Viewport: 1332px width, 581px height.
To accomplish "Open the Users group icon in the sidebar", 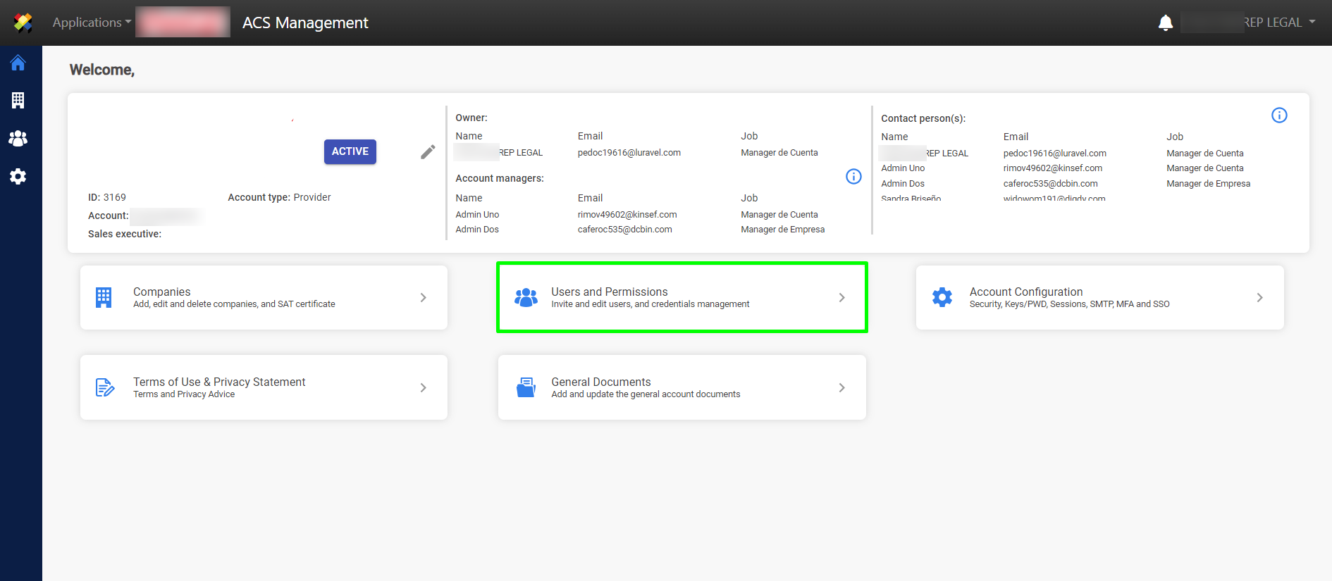I will click(18, 139).
